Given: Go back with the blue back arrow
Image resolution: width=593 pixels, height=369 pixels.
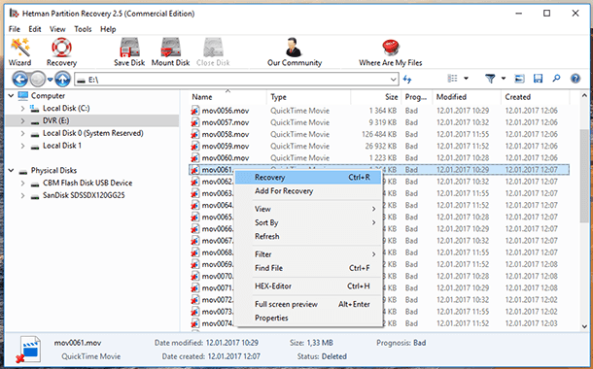Looking at the screenshot, I should click(20, 80).
